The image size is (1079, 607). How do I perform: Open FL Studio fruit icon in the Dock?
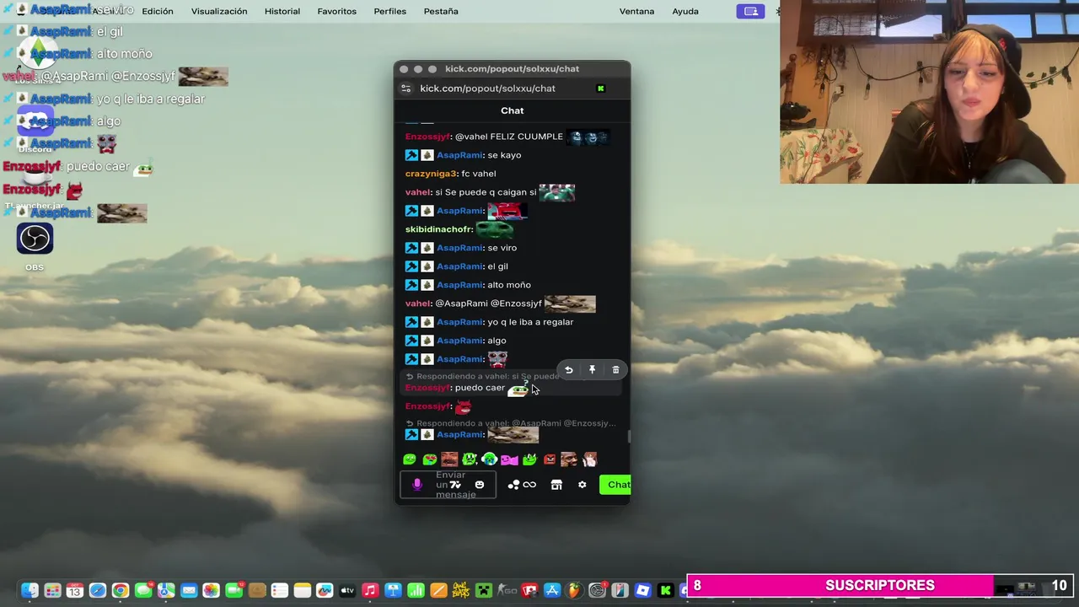575,591
